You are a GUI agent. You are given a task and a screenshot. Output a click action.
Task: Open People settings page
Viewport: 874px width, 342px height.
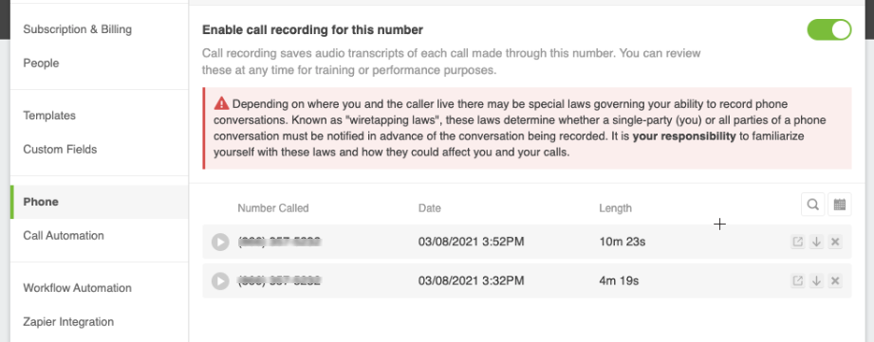point(41,63)
